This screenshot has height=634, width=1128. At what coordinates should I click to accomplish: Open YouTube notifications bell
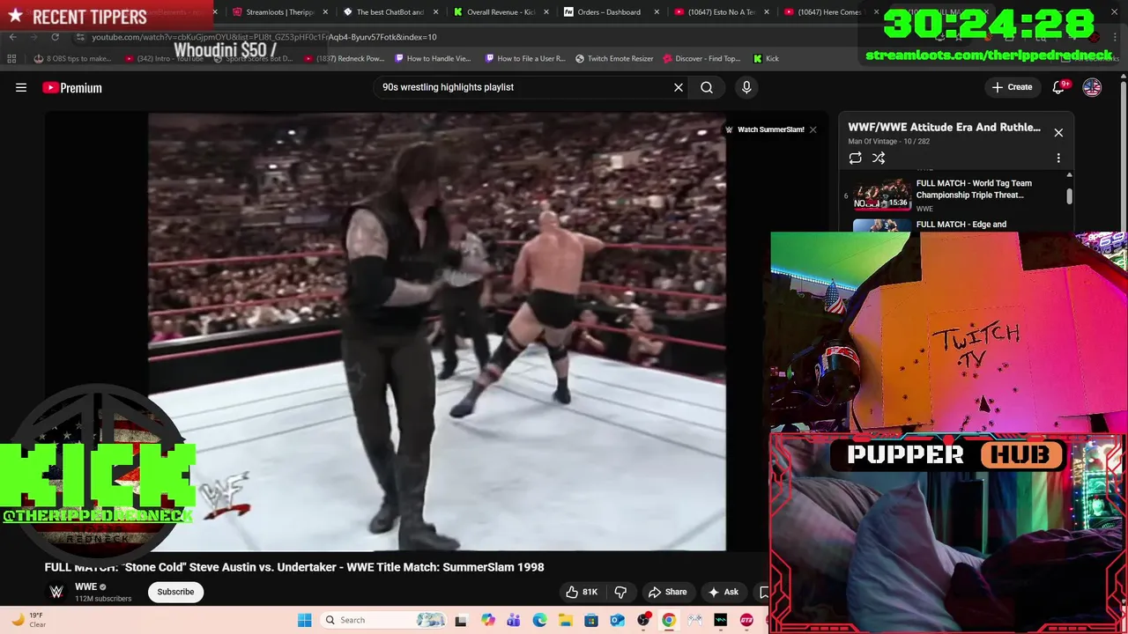point(1059,87)
